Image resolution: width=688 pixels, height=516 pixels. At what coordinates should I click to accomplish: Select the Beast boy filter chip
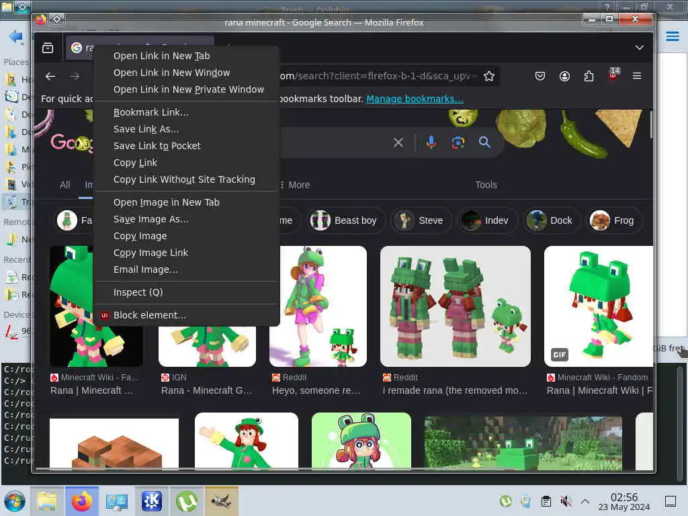(x=345, y=220)
